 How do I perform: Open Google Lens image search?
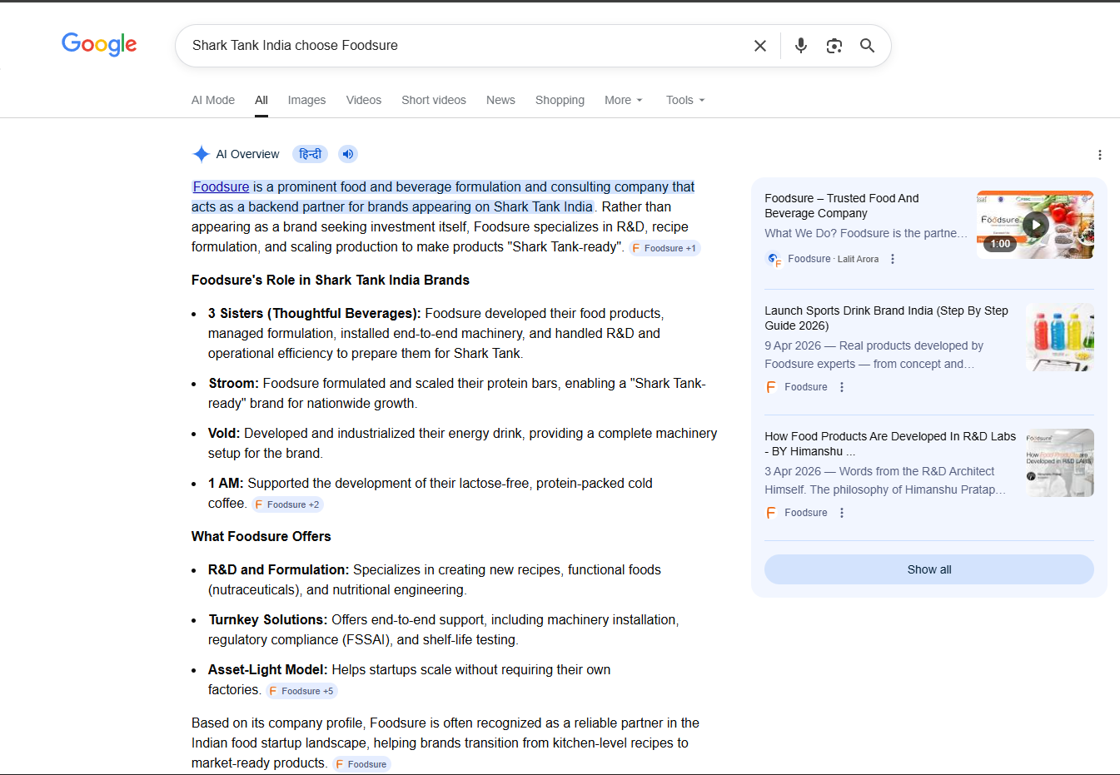pos(834,46)
